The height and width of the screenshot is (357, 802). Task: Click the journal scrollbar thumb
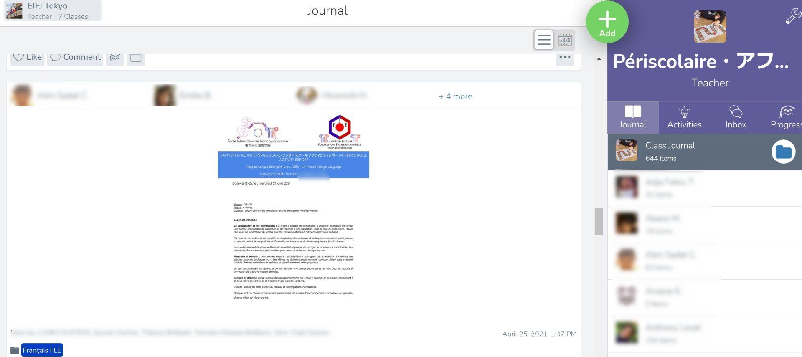[599, 221]
